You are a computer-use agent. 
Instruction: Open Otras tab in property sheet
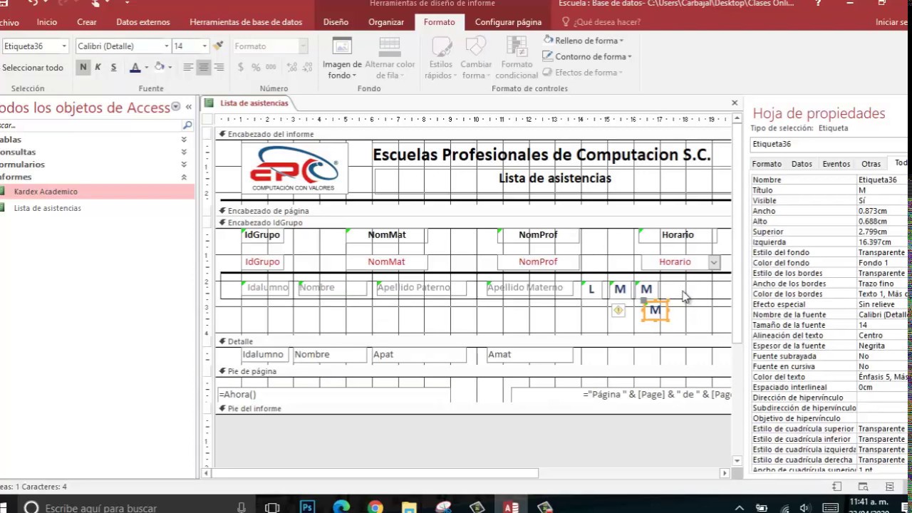point(871,164)
